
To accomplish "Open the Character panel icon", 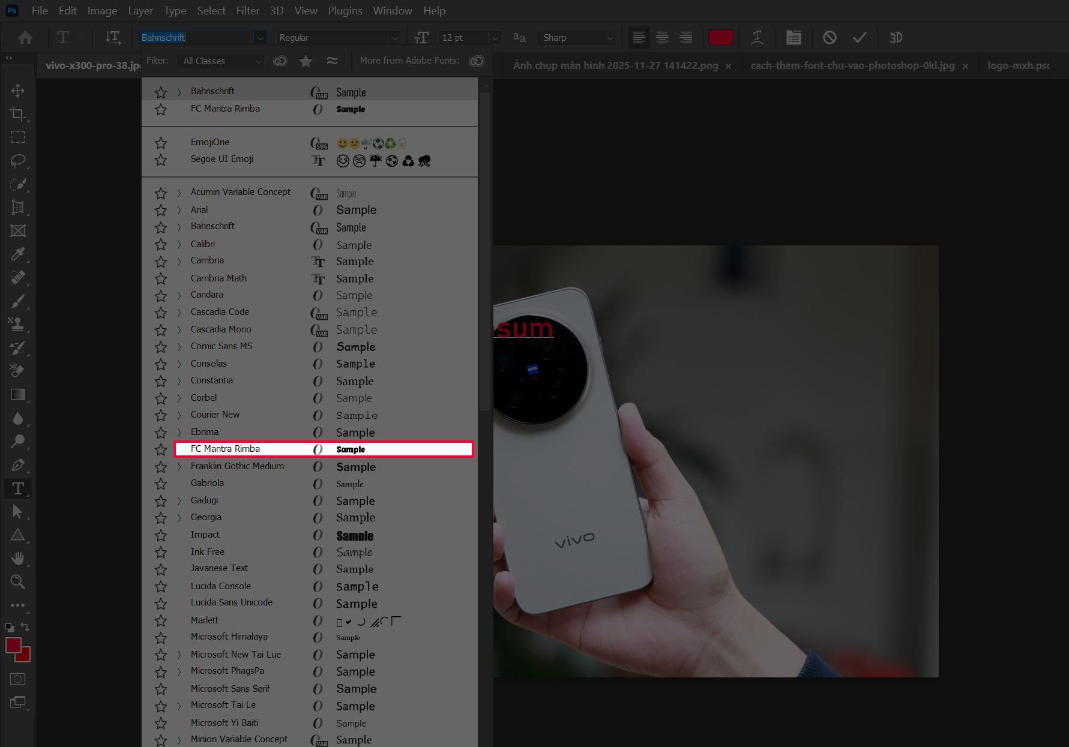I will (793, 37).
